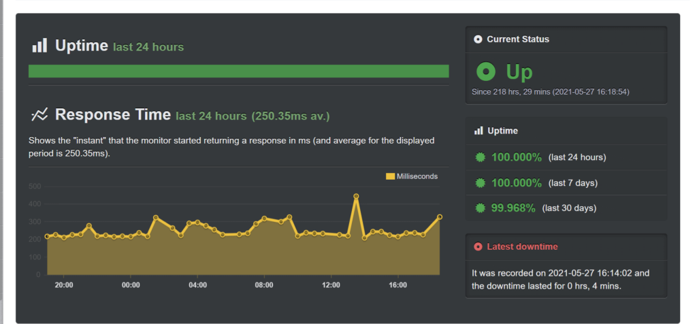
Task: Select the last data point on the chart
Action: click(x=440, y=217)
